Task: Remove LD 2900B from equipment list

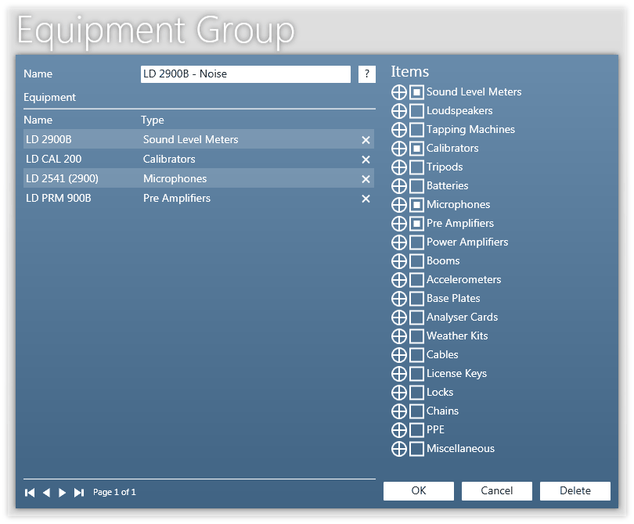Action: [x=366, y=140]
